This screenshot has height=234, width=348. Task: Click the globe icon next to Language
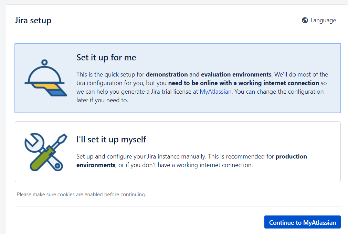[305, 20]
